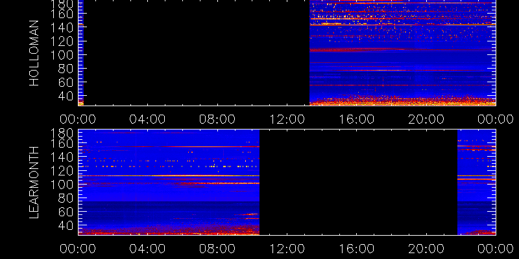
Task: Click 12:00 label under LEARMONTH plot
Action: click(287, 249)
